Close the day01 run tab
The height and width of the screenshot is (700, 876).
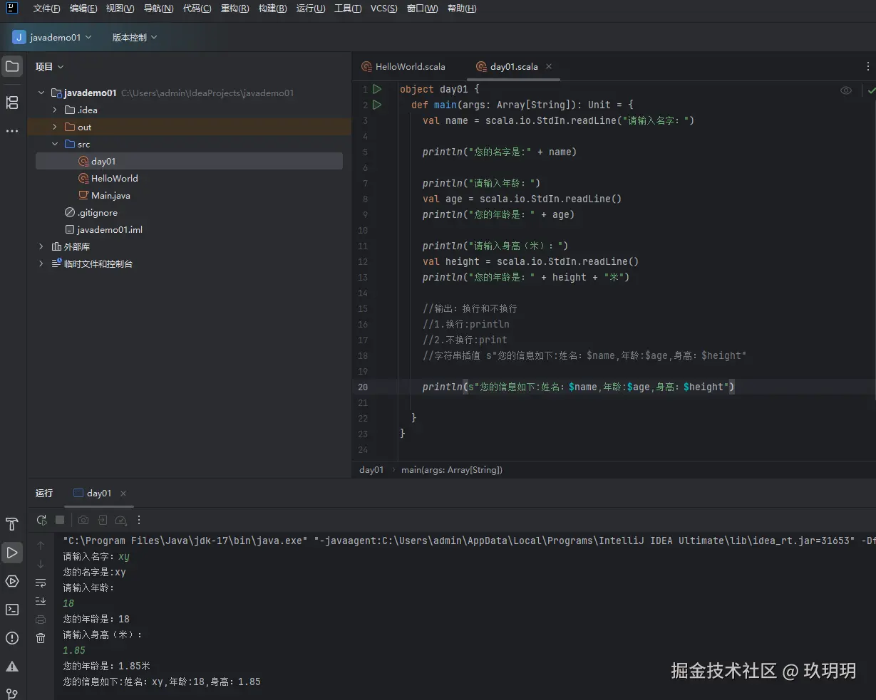tap(123, 493)
